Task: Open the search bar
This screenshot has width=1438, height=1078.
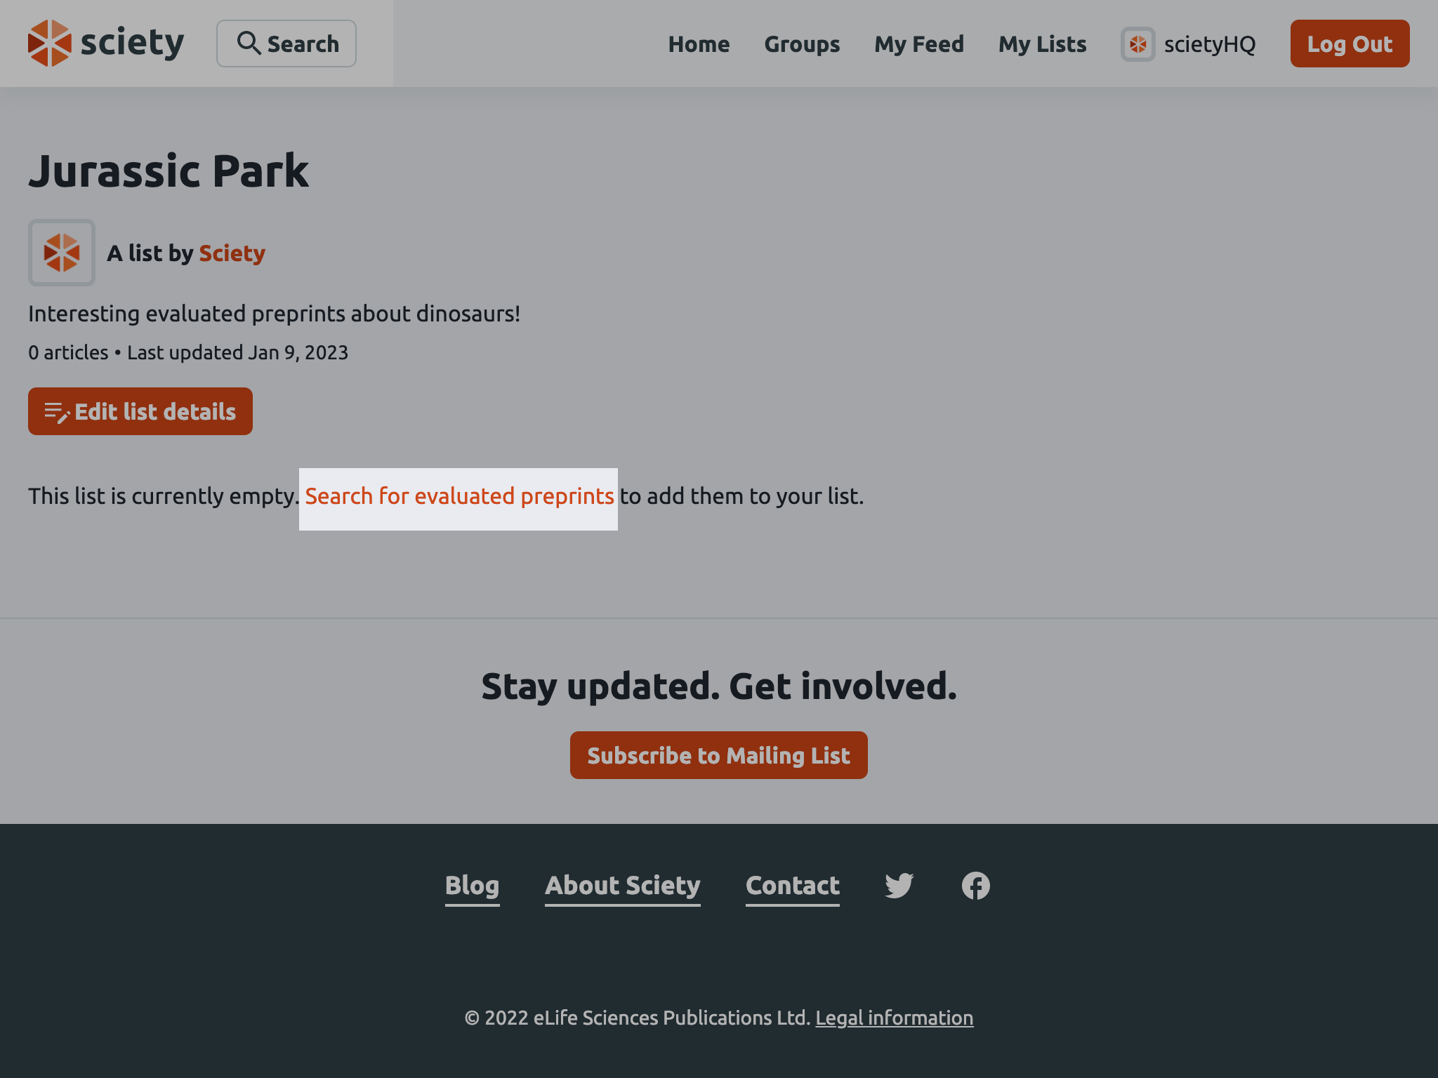Action: (286, 43)
